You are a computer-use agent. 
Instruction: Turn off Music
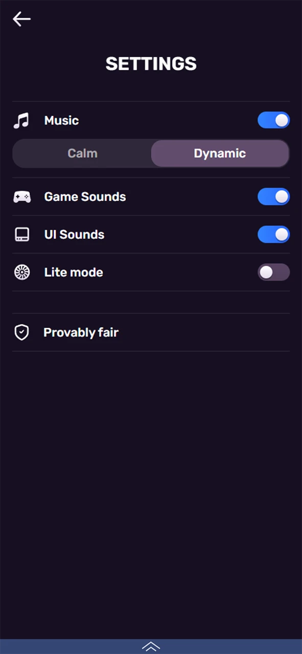click(x=274, y=120)
